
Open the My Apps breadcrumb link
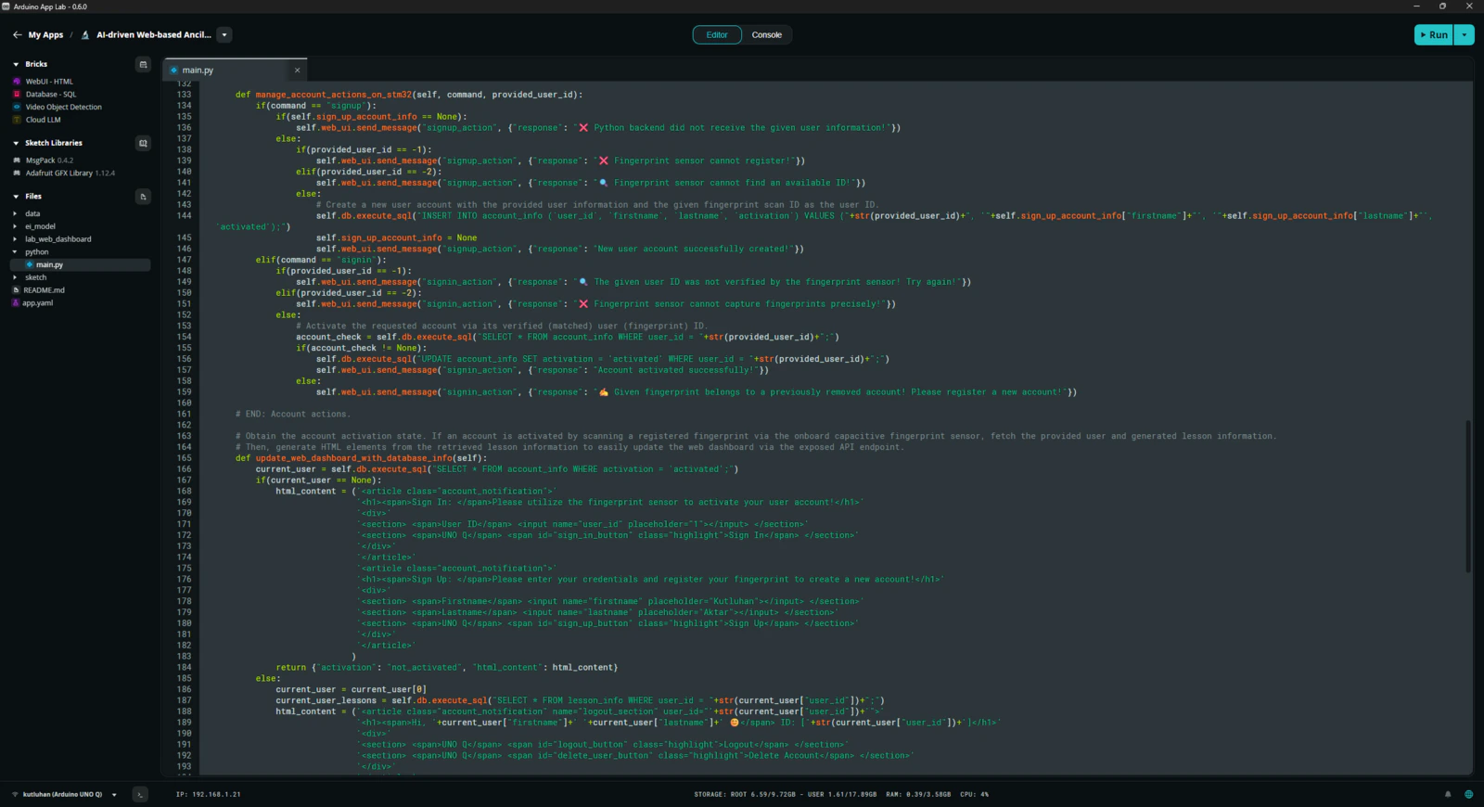45,35
